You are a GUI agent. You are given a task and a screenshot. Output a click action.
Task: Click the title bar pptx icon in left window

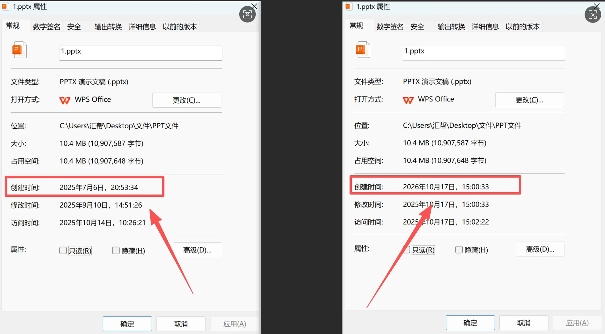coord(5,6)
